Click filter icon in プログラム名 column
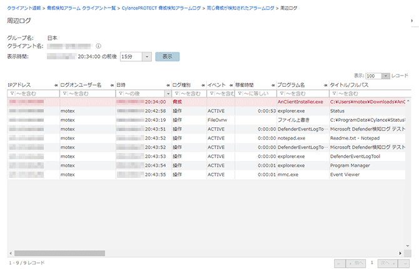Viewport: 419px width, 269px height. coord(281,93)
